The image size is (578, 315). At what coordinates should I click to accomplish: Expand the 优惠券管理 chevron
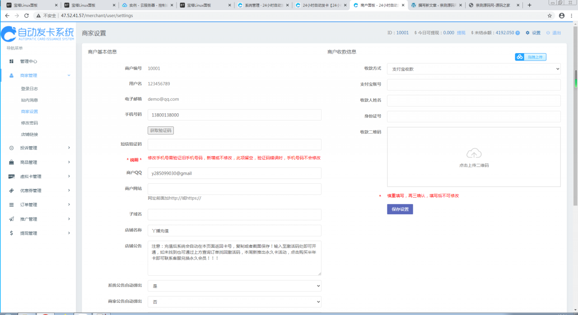(69, 190)
